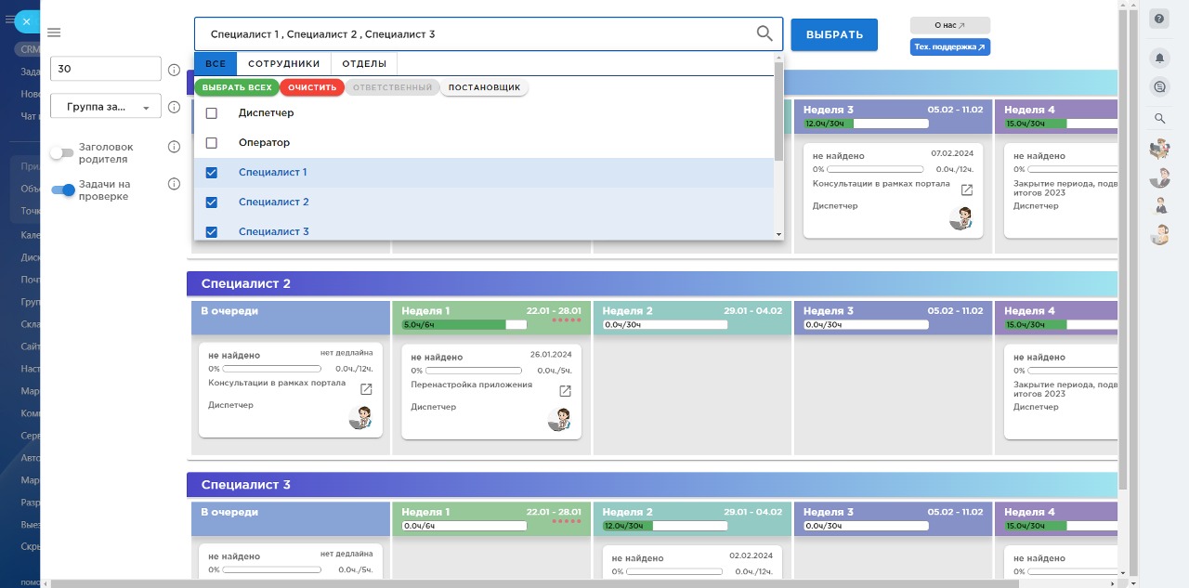Open the Группа за... dropdown
The width and height of the screenshot is (1189, 588).
click(106, 107)
